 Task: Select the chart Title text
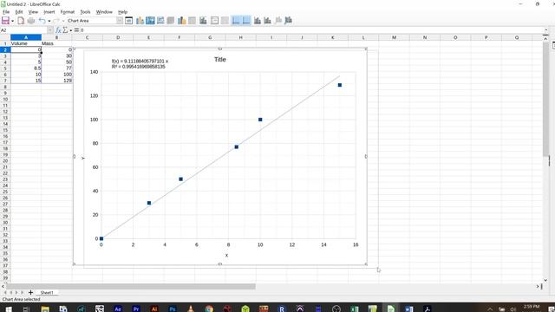pos(219,60)
